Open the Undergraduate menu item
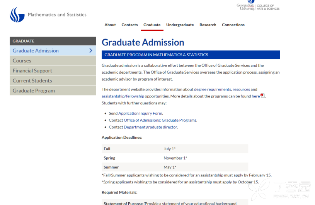 [180, 25]
